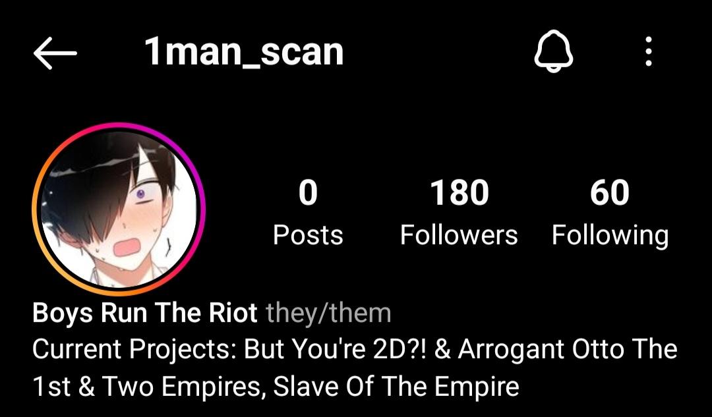Image resolution: width=712 pixels, height=417 pixels.
Task: Open the three-dot more options menu
Action: point(649,51)
